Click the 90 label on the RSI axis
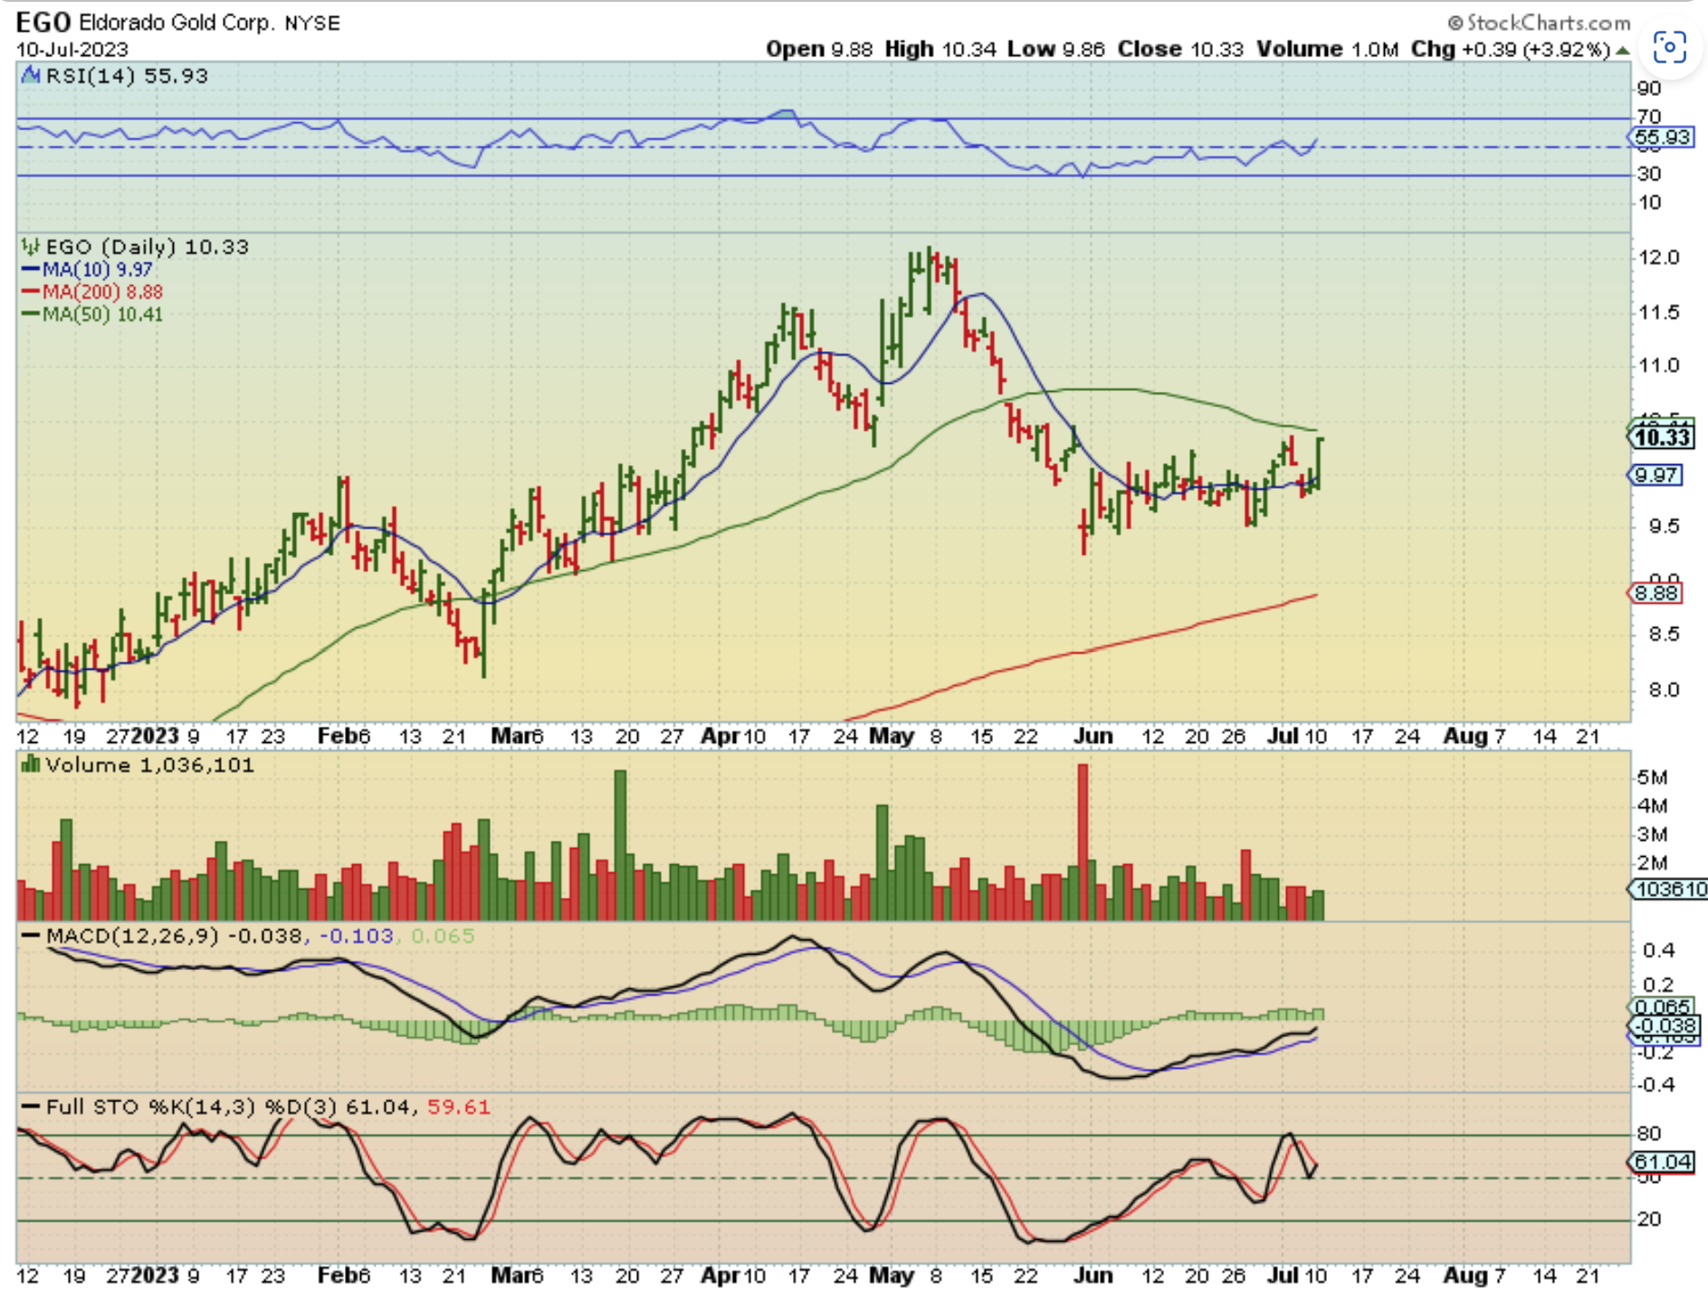Screen dimensions: 1708x1295 point(1649,89)
